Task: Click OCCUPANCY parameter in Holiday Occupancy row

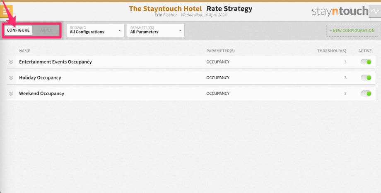Action: tap(218, 78)
